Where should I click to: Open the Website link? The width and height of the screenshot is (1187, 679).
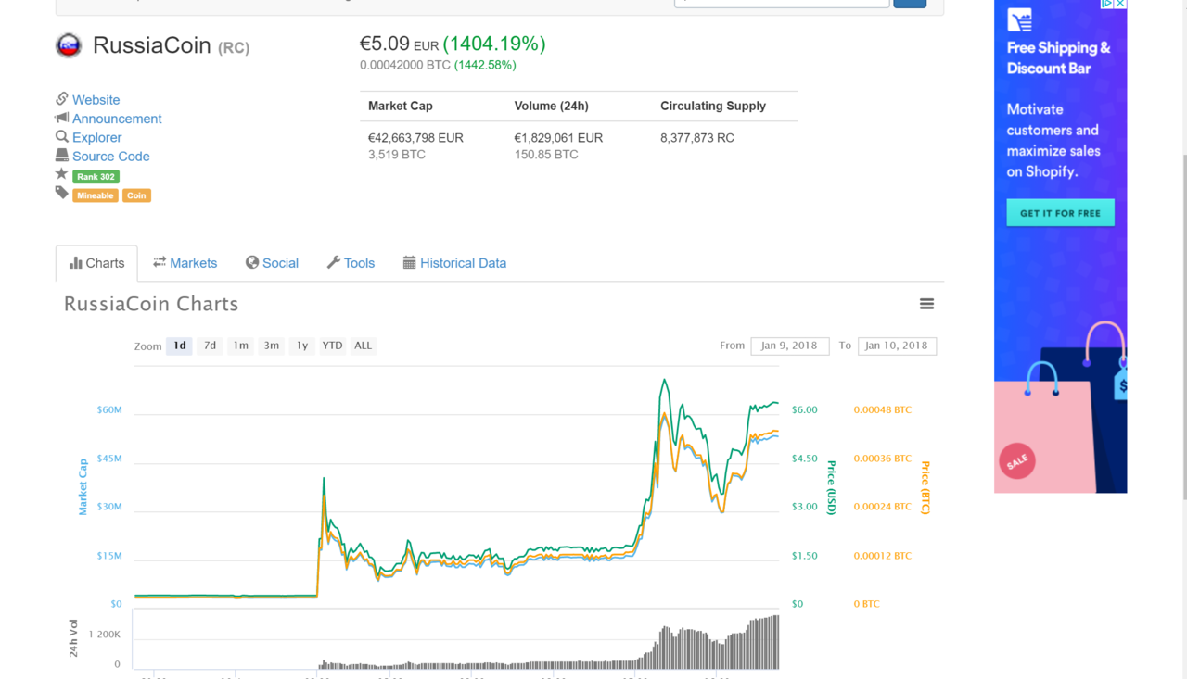pyautogui.click(x=96, y=100)
